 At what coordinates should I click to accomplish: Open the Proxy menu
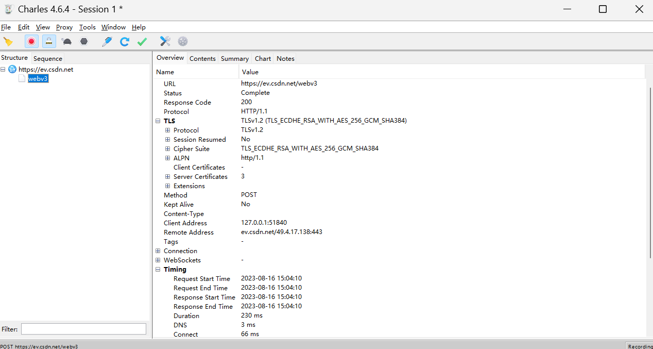64,27
